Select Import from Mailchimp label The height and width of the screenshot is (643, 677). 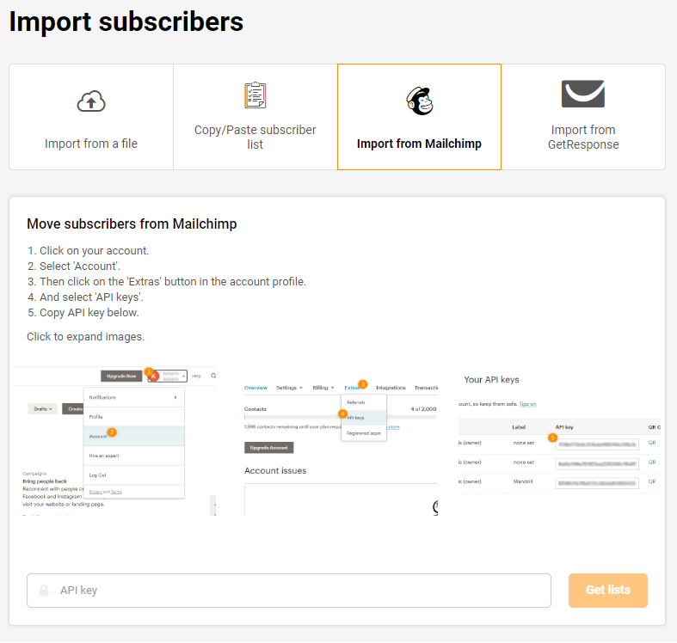(419, 144)
